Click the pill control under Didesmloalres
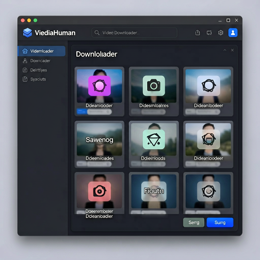260x260 pixels. point(153,112)
